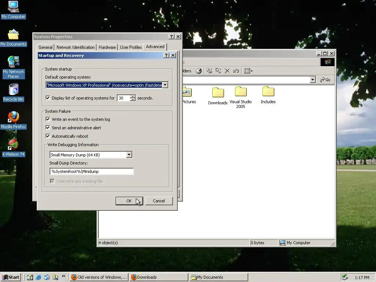Screen dimensions: 376x282
Task: Click the seconds number input field
Action: [123, 98]
